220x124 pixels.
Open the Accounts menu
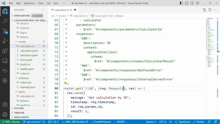(5, 105)
